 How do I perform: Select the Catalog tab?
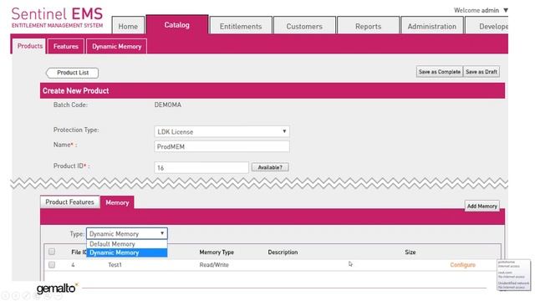176,24
